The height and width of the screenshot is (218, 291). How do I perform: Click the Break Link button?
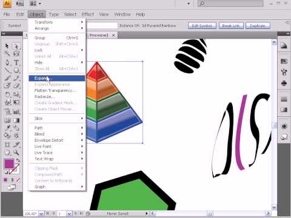tap(231, 26)
